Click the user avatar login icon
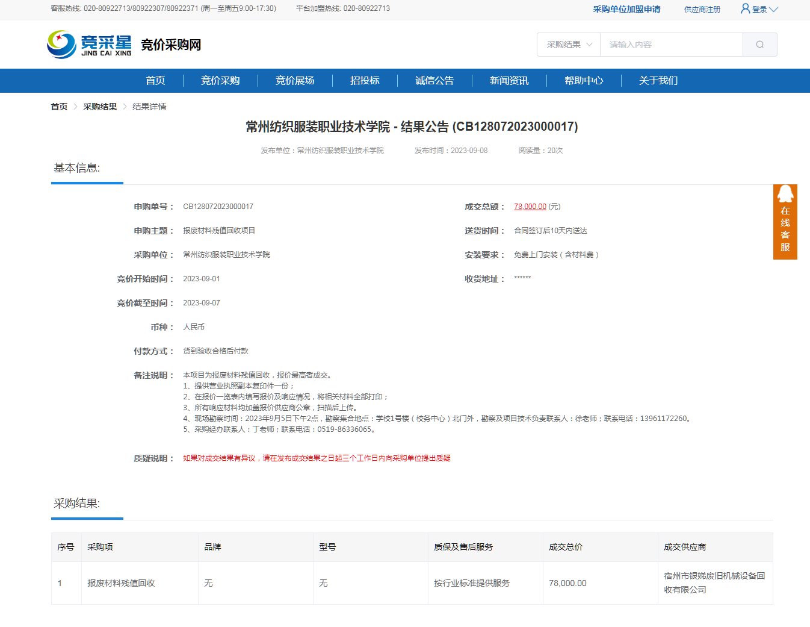This screenshot has width=810, height=627. (x=745, y=8)
